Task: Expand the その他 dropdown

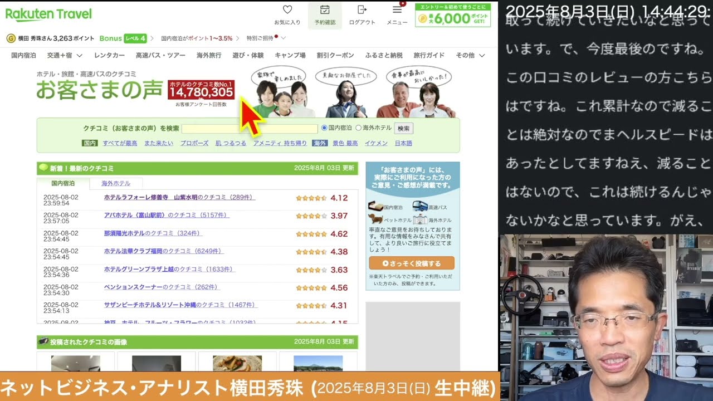Action: click(x=470, y=55)
